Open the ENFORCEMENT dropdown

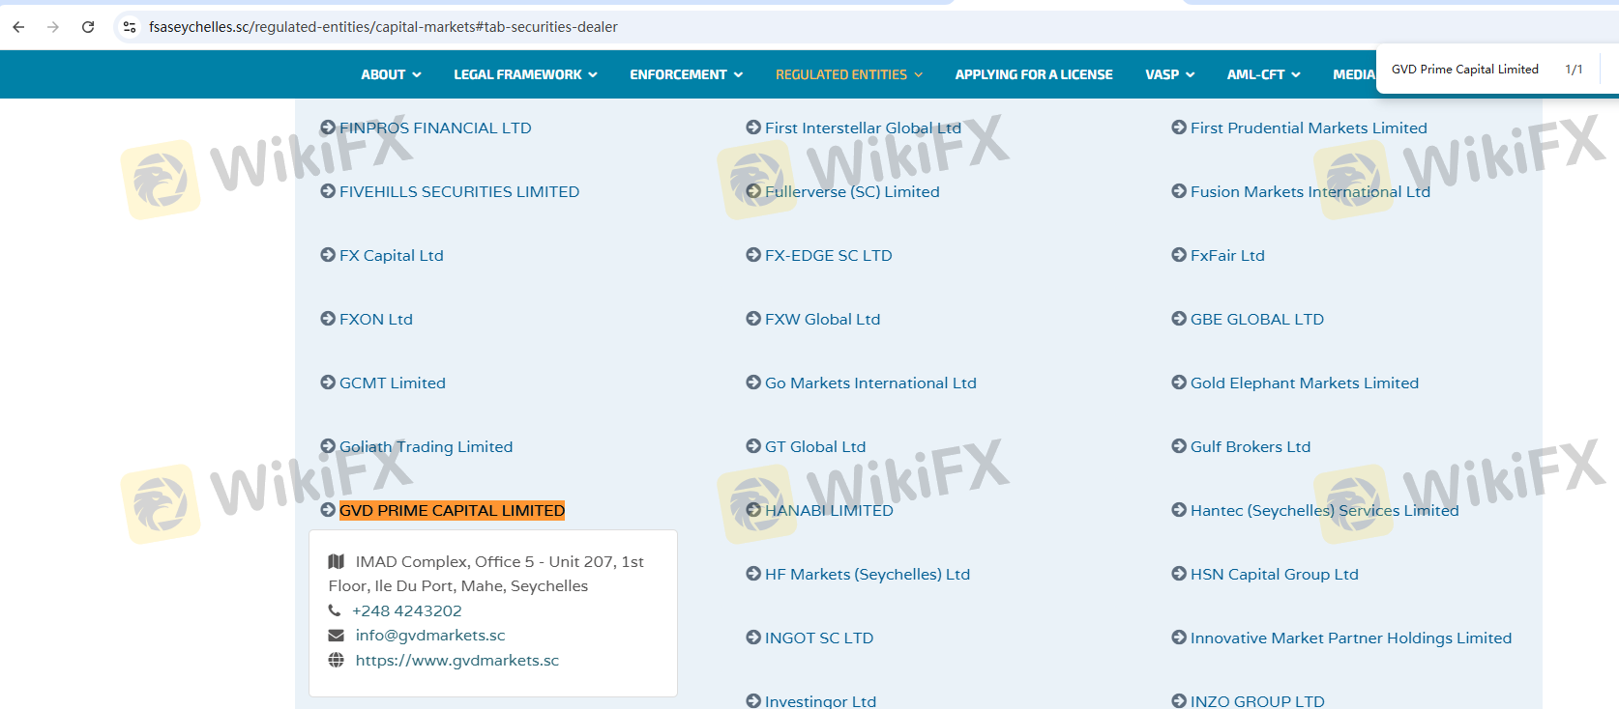pos(686,74)
